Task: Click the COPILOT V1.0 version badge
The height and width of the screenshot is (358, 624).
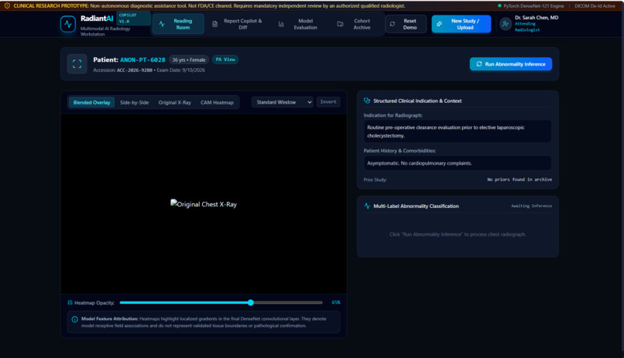Action: [x=133, y=19]
